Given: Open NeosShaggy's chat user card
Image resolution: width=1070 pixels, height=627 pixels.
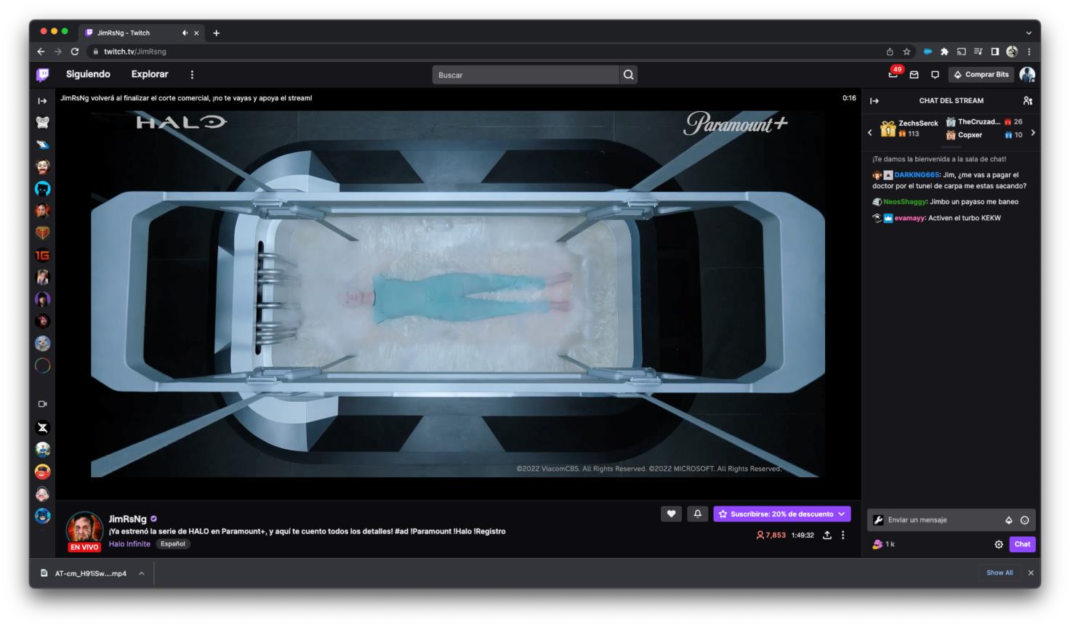Looking at the screenshot, I should tap(905, 202).
